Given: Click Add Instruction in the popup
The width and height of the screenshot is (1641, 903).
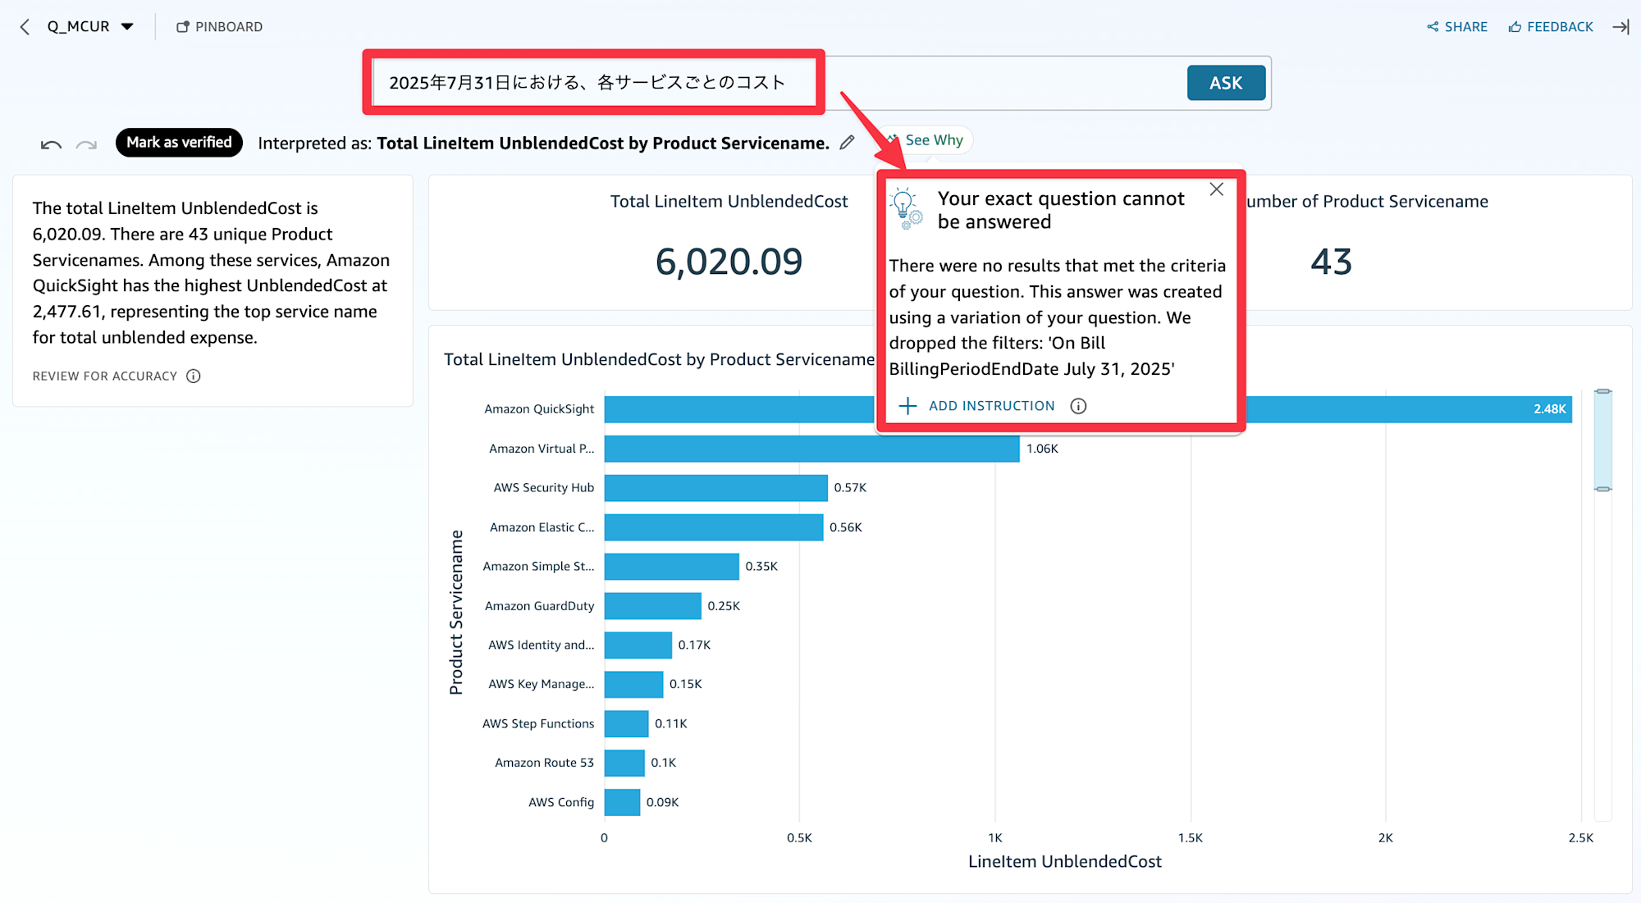Looking at the screenshot, I should coord(991,406).
